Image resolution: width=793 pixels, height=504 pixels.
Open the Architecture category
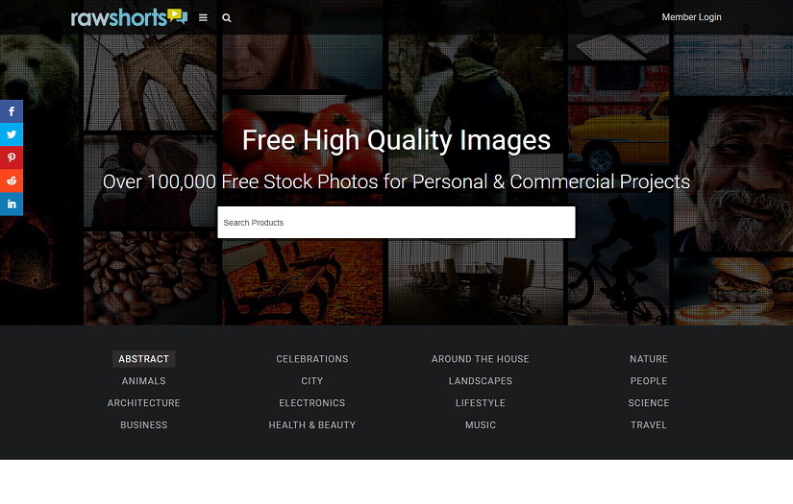(x=143, y=403)
